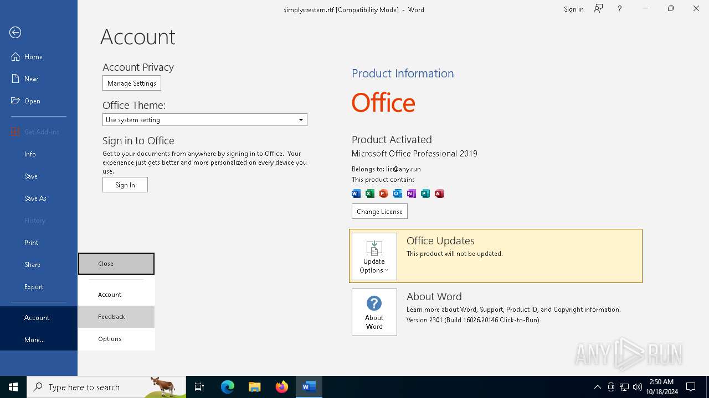Select Open in the Backstage sidebar
The image size is (709, 398).
pos(39,101)
